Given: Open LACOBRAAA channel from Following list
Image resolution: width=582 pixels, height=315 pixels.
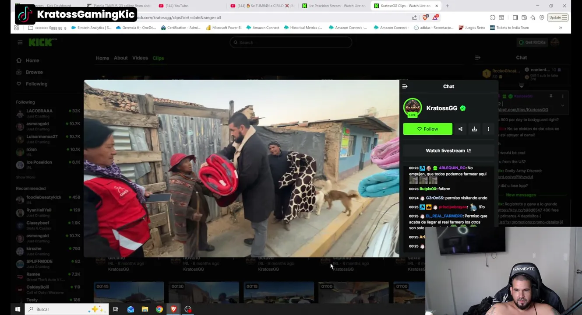Looking at the screenshot, I should pos(48,113).
